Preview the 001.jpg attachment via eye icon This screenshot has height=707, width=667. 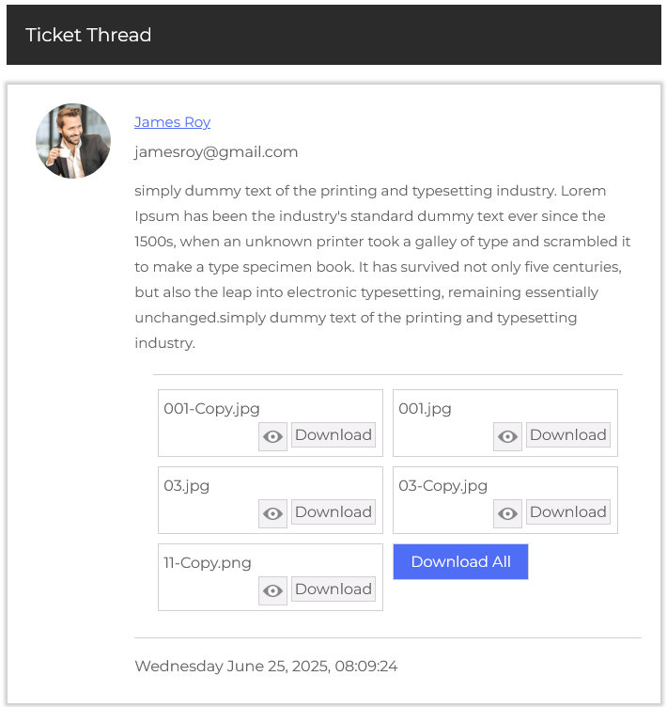click(507, 436)
